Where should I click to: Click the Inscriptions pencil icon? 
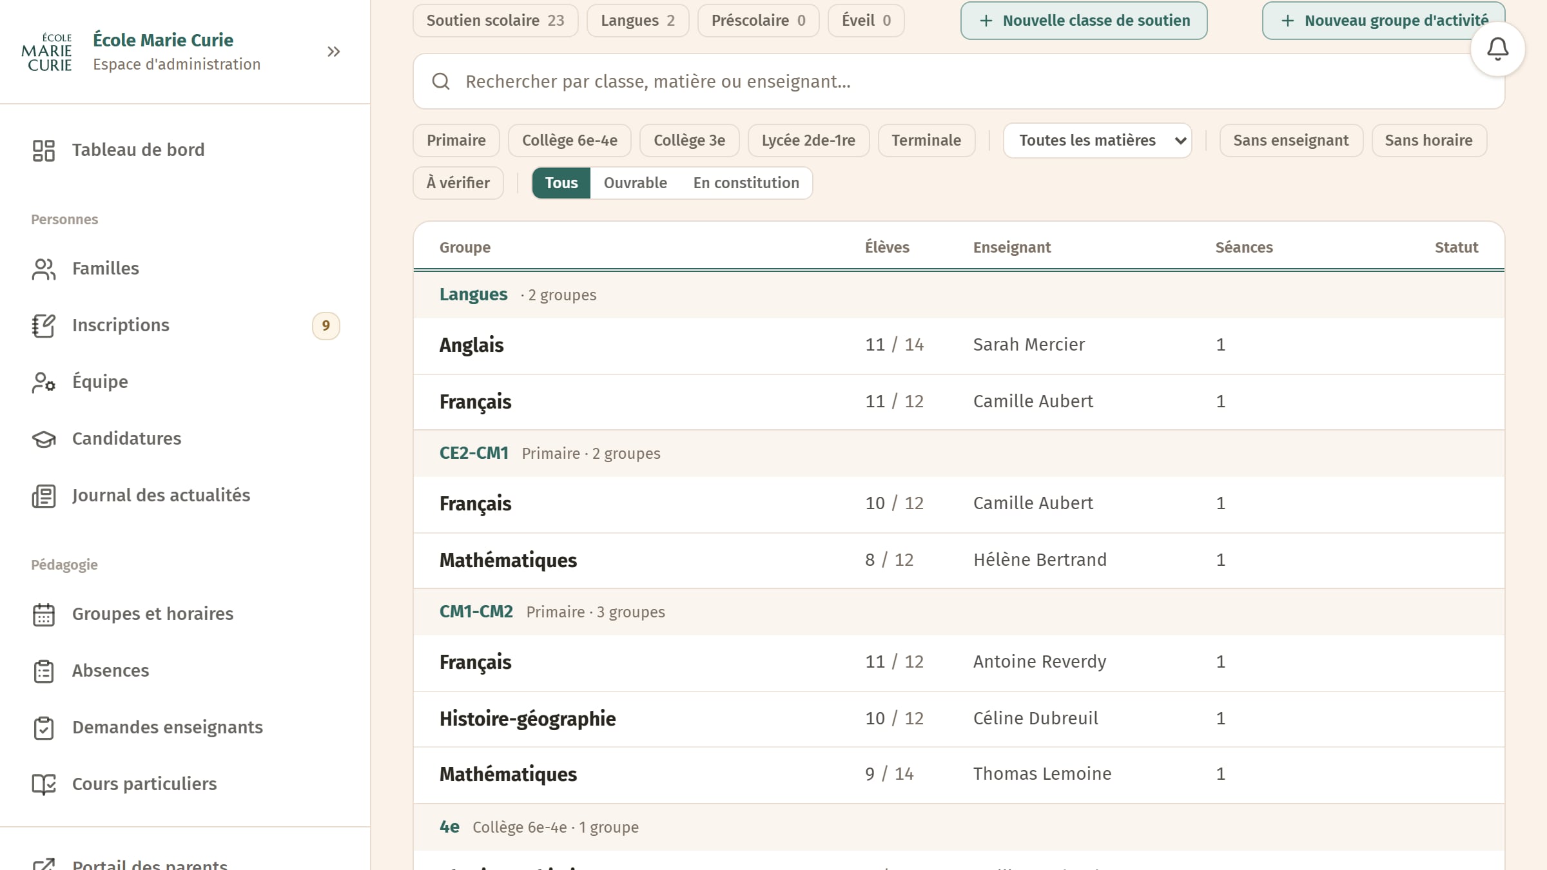(x=44, y=325)
